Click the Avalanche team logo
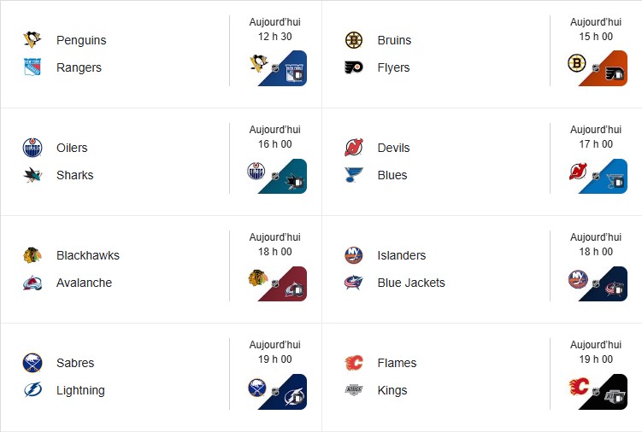This screenshot has height=432, width=642. click(32, 283)
